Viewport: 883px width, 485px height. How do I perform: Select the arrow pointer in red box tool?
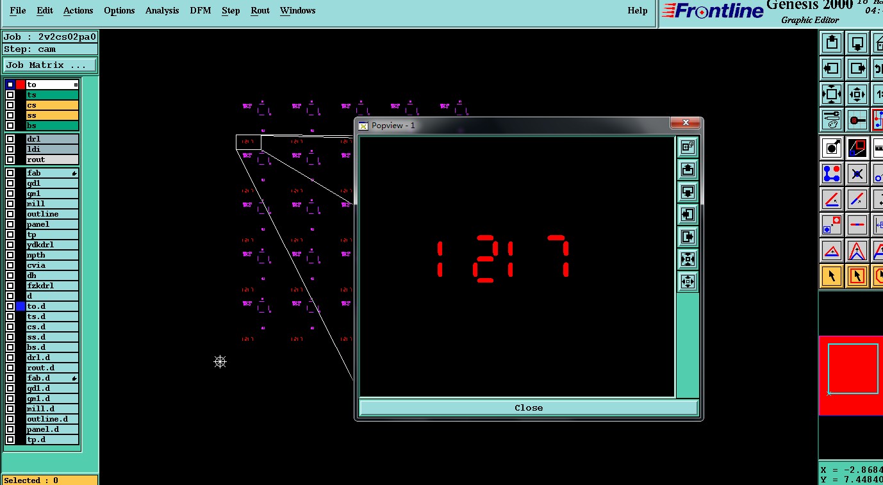pyautogui.click(x=857, y=276)
